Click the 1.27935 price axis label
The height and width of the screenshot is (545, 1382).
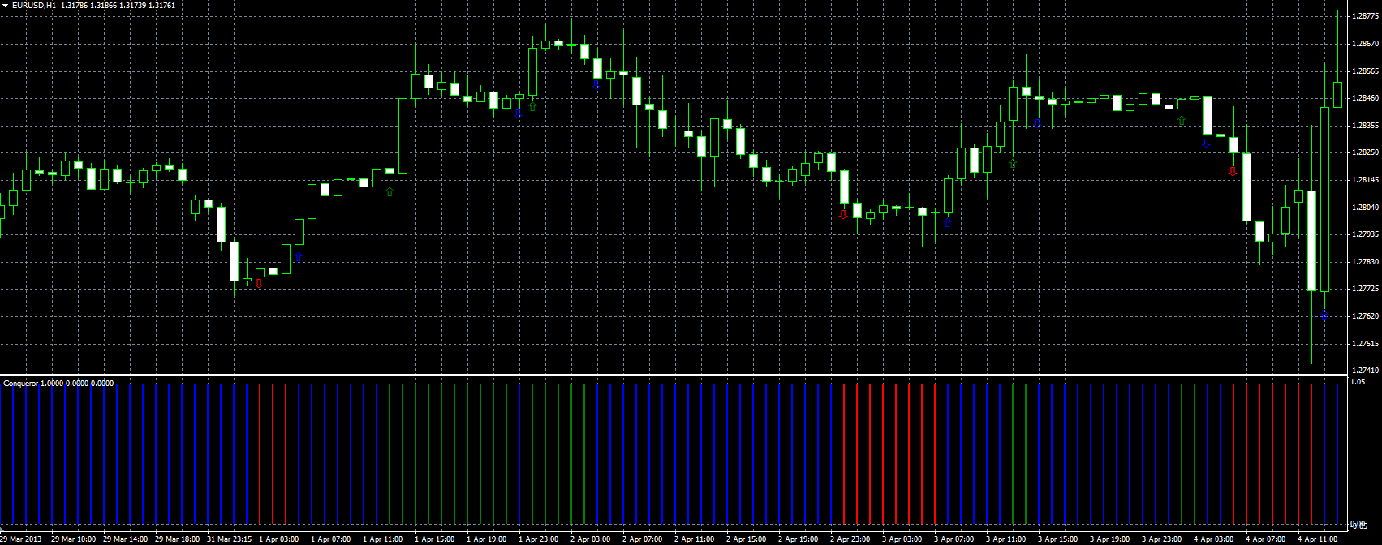click(1367, 234)
